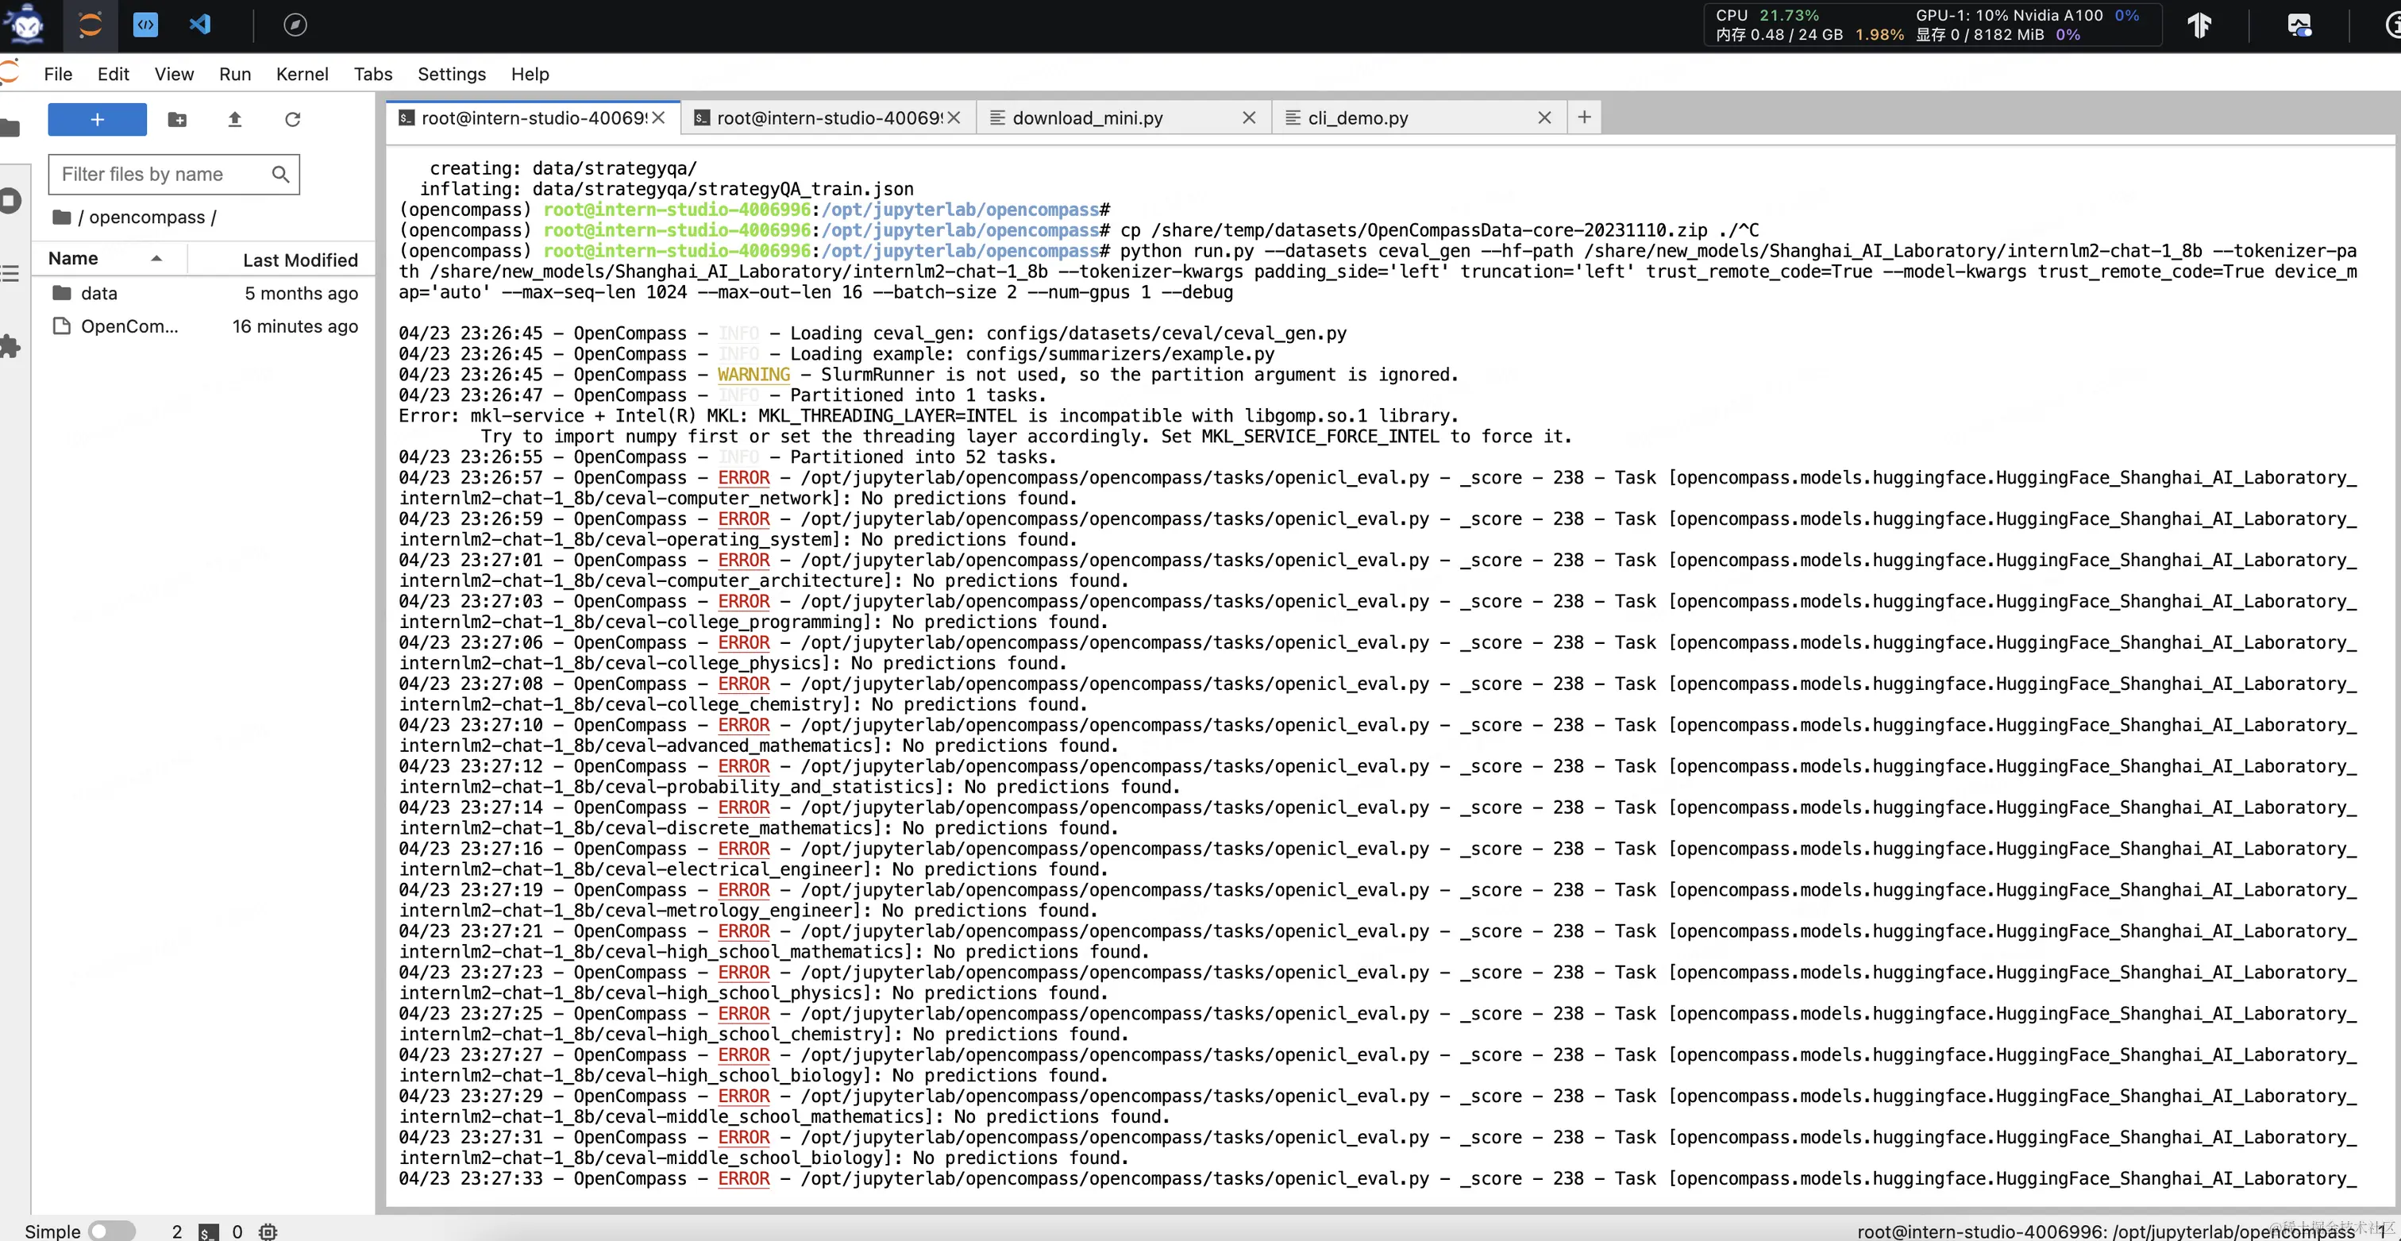Open the Kernel menu
The height and width of the screenshot is (1241, 2401).
coord(301,74)
